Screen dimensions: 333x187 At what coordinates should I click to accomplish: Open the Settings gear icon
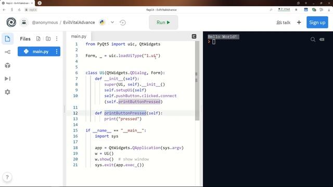pos(7,92)
